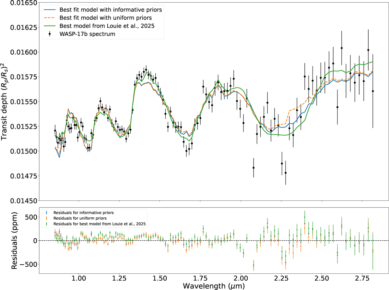Click the black marker sample beside 'WASP-17b spectrum'
389x290 pixels.
click(x=49, y=34)
